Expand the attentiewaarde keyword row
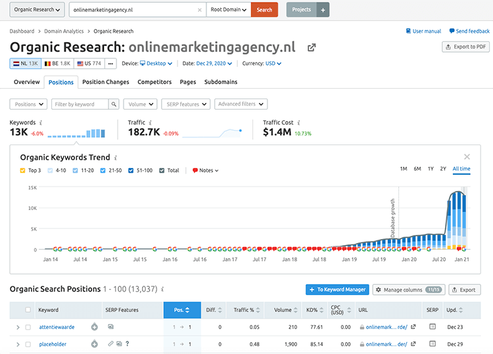Screen dimensions: 493x354 (18, 327)
